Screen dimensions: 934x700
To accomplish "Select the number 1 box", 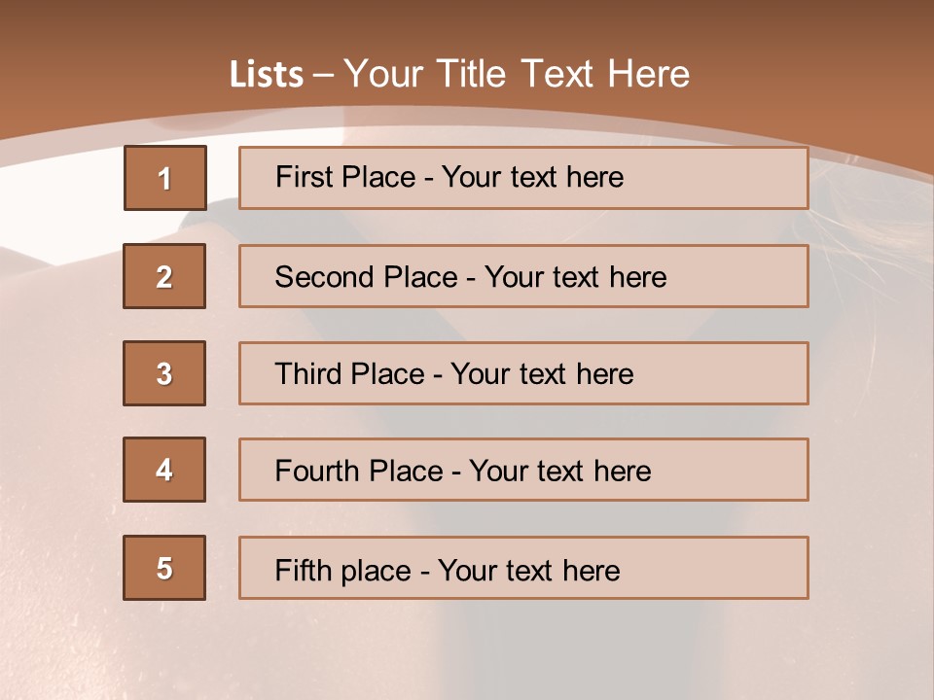I will tap(165, 178).
